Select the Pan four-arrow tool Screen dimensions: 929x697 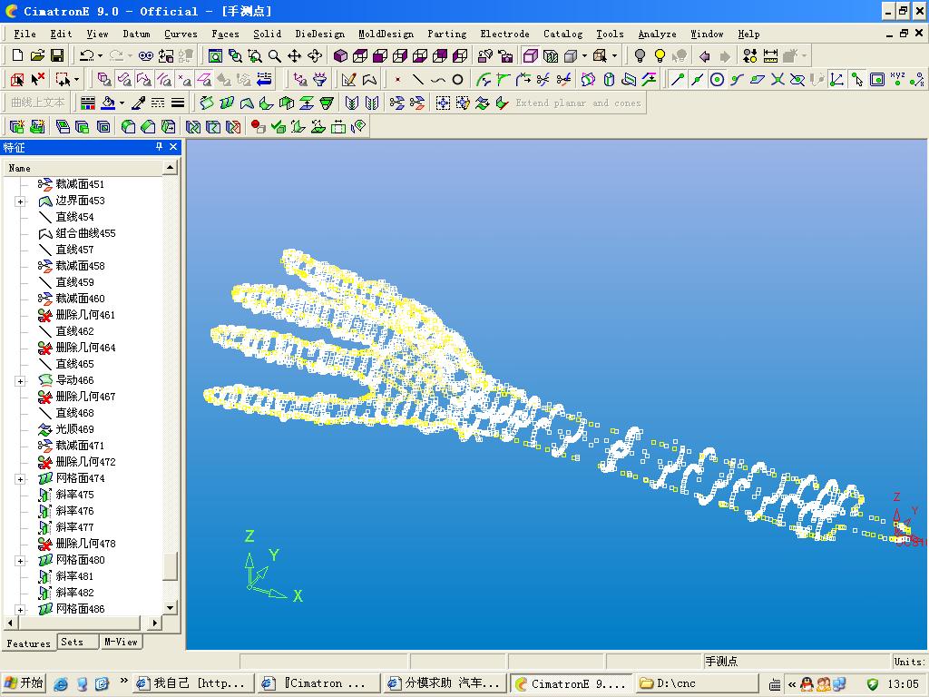pyautogui.click(x=295, y=55)
